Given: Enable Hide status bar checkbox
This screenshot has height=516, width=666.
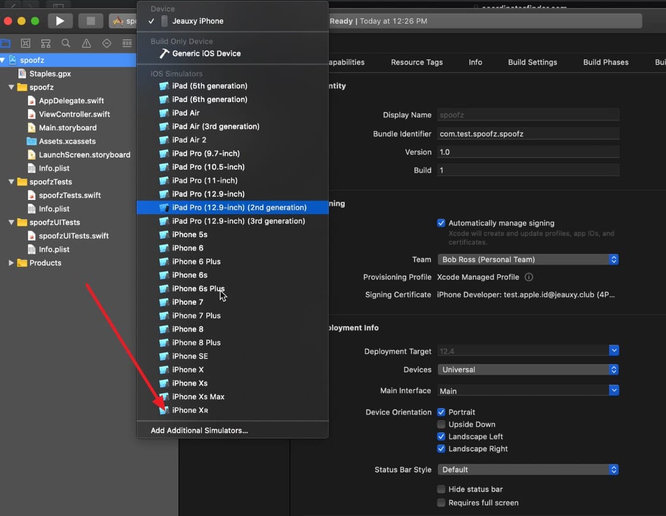Looking at the screenshot, I should 441,489.
